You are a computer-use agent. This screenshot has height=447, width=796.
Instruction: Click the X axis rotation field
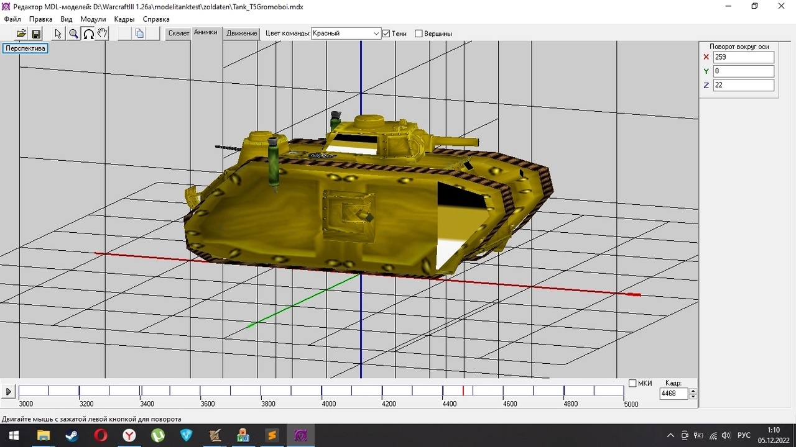tap(744, 57)
